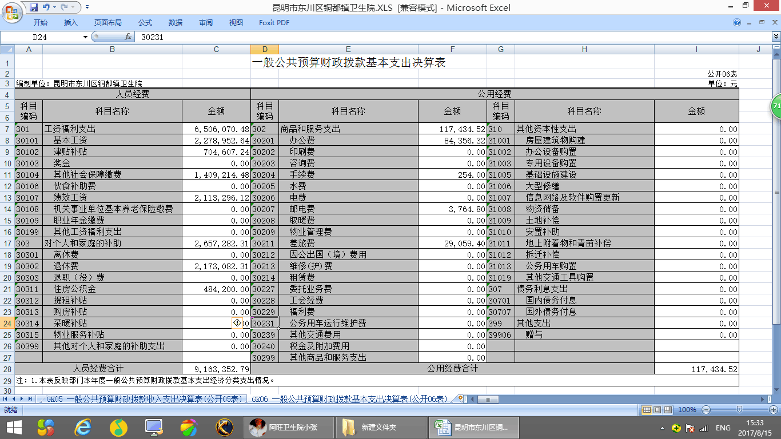Image resolution: width=781 pixels, height=439 pixels.
Task: Open zoom dialog via 100% label
Action: [x=687, y=410]
